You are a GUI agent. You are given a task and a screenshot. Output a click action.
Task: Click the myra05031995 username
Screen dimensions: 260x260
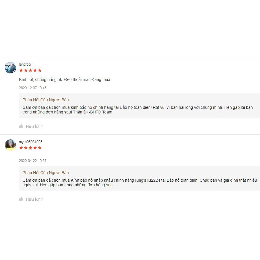click(x=30, y=142)
